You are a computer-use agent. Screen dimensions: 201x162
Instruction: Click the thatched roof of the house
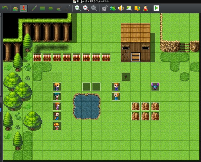[135, 33]
